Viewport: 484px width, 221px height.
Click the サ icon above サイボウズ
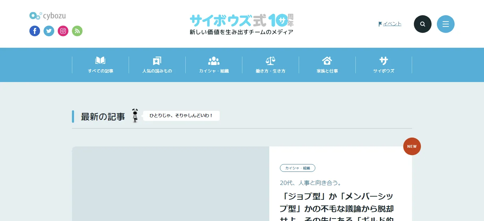[384, 60]
